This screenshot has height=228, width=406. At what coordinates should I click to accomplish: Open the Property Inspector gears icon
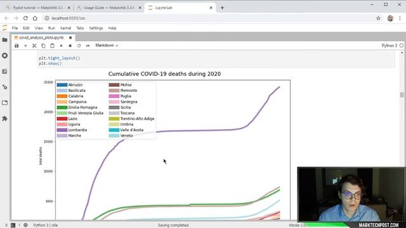click(x=4, y=87)
